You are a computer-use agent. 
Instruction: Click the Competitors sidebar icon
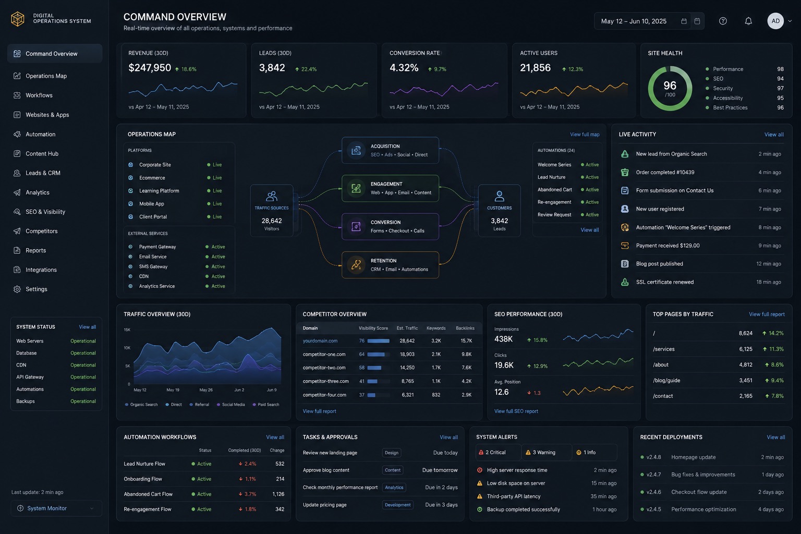click(x=17, y=231)
